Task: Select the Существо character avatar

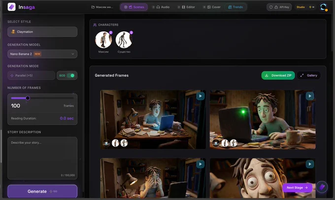Action: point(124,40)
